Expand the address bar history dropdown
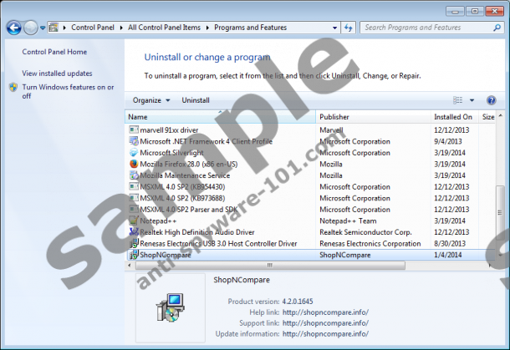Viewport: 510px width, 350px height. click(334, 28)
